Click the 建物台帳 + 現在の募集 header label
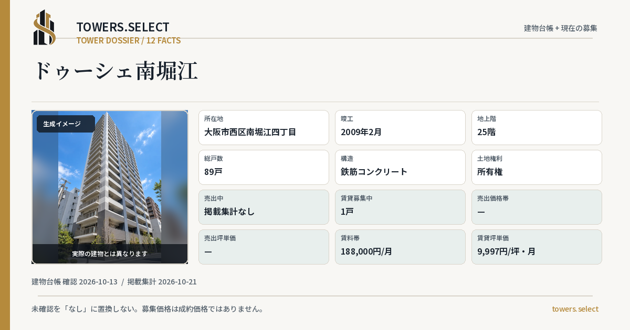Screen dimensions: 630x330 [561, 28]
